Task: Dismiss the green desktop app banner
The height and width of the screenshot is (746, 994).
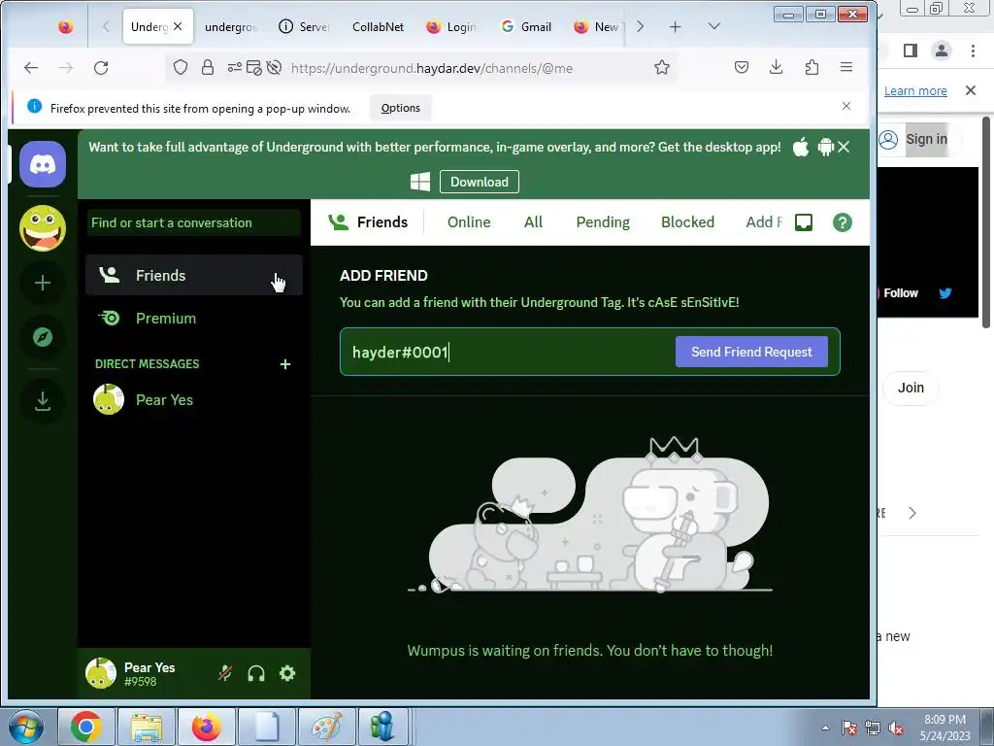Action: click(x=844, y=148)
